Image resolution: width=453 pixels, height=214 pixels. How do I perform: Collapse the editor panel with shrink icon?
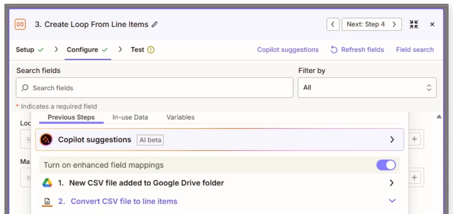[x=414, y=24]
